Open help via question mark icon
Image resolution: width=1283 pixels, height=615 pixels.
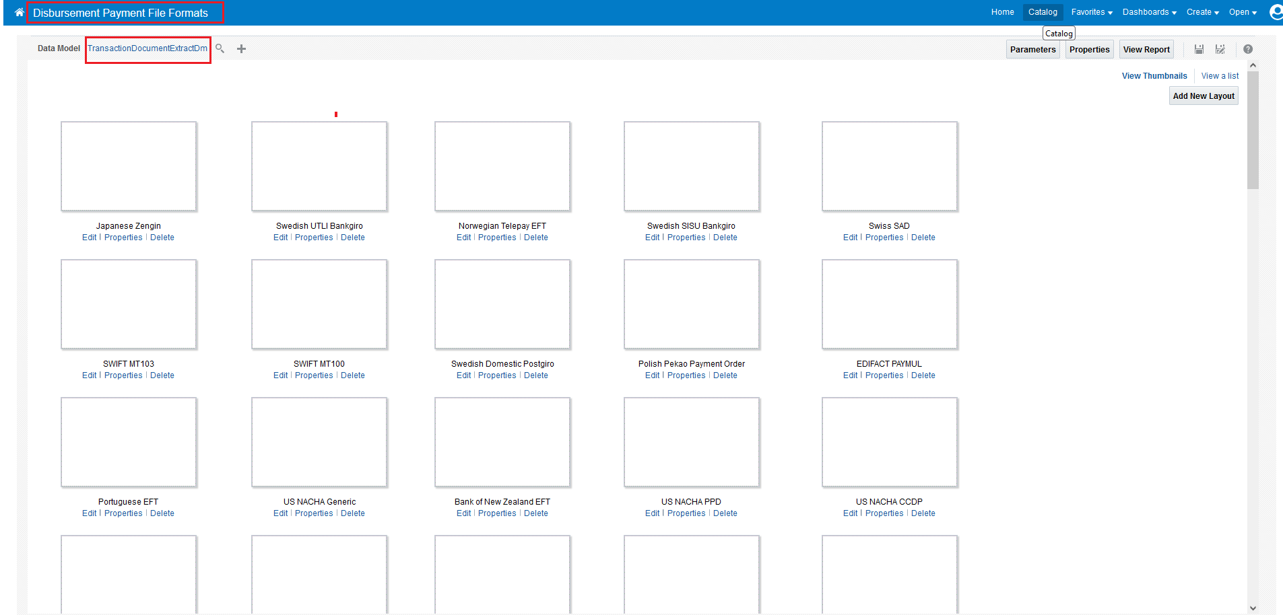1248,49
